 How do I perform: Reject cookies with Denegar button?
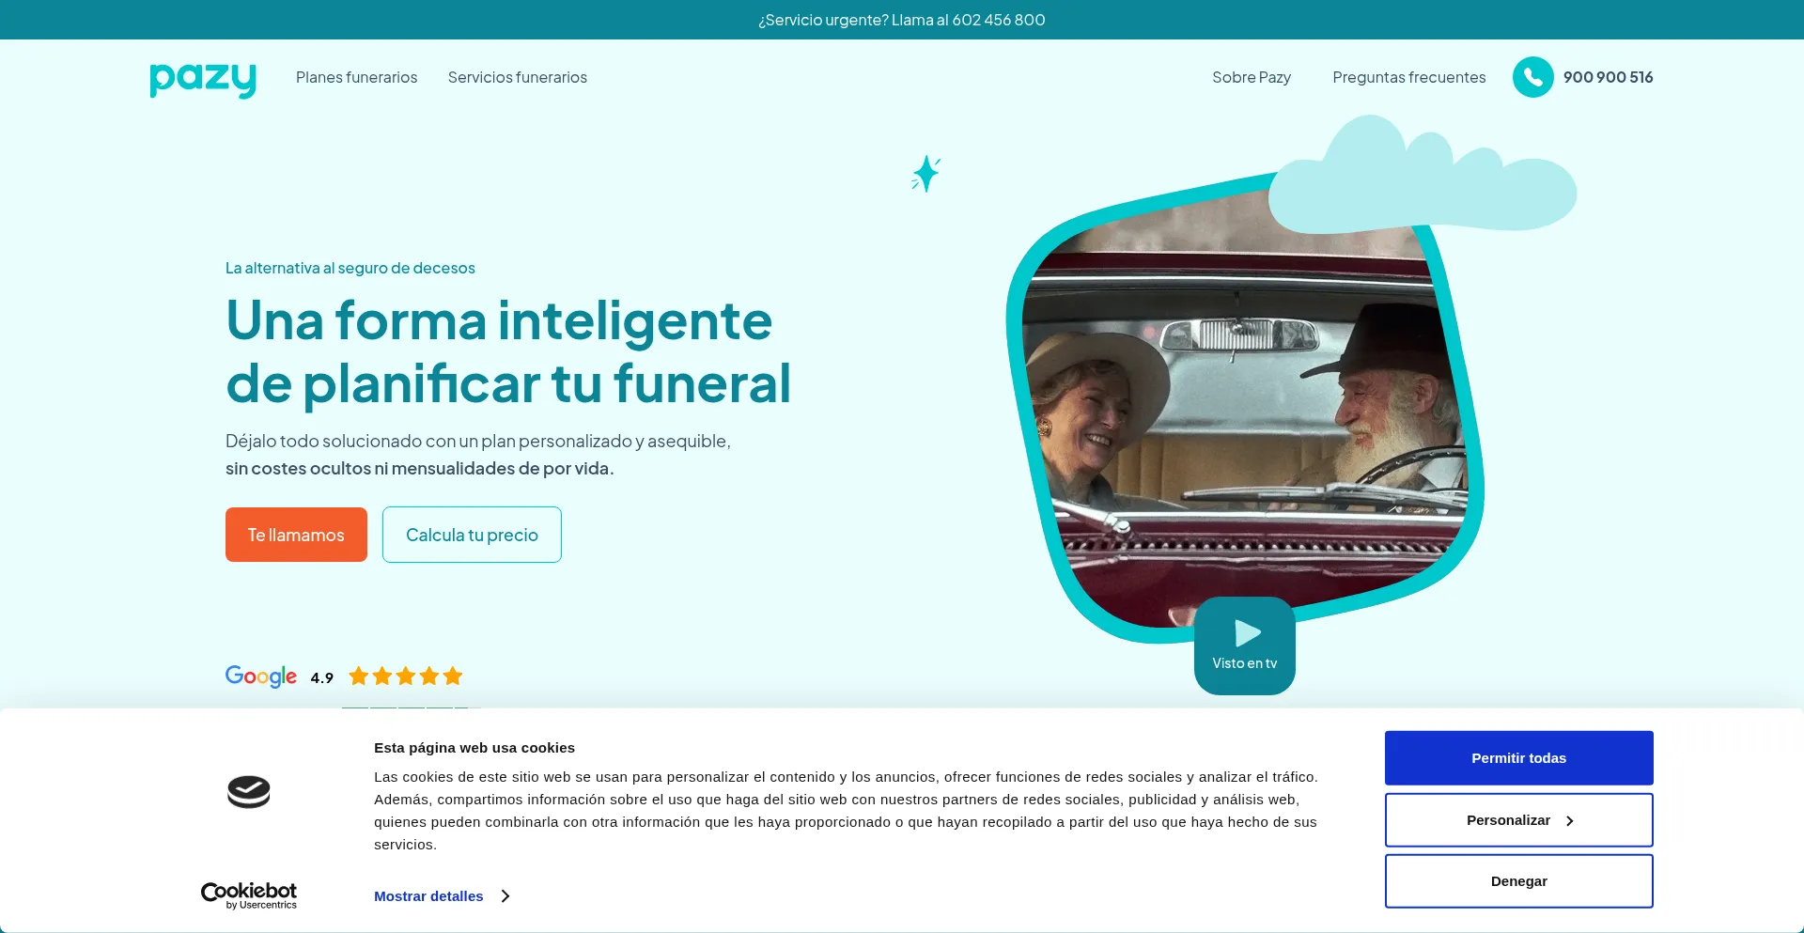point(1518,881)
